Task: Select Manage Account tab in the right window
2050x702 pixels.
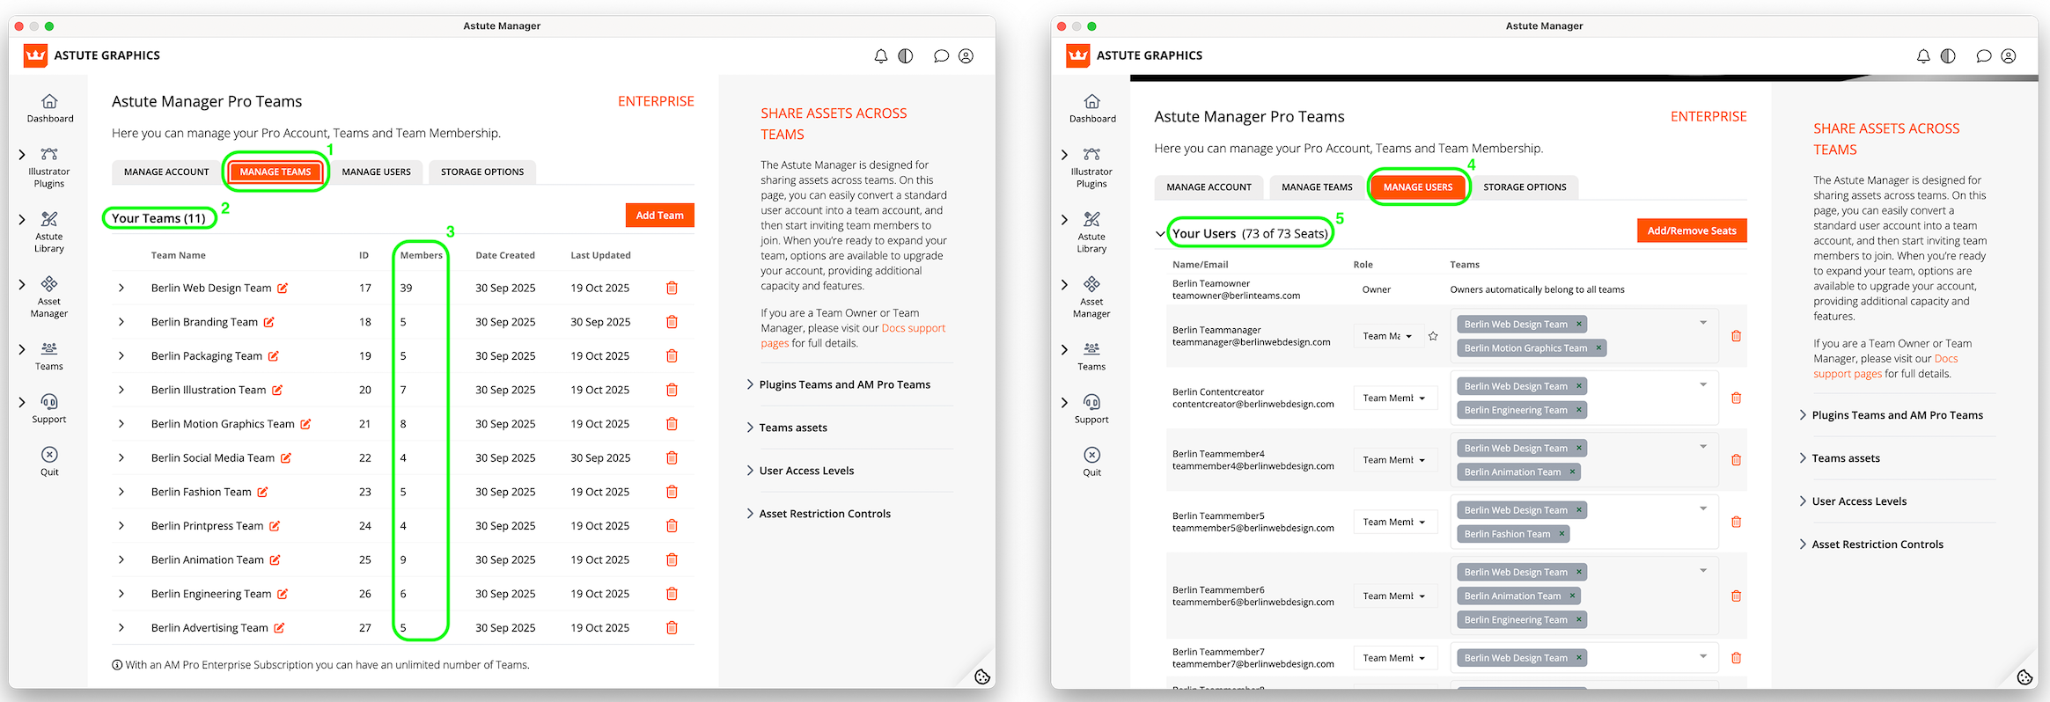Action: tap(1208, 187)
